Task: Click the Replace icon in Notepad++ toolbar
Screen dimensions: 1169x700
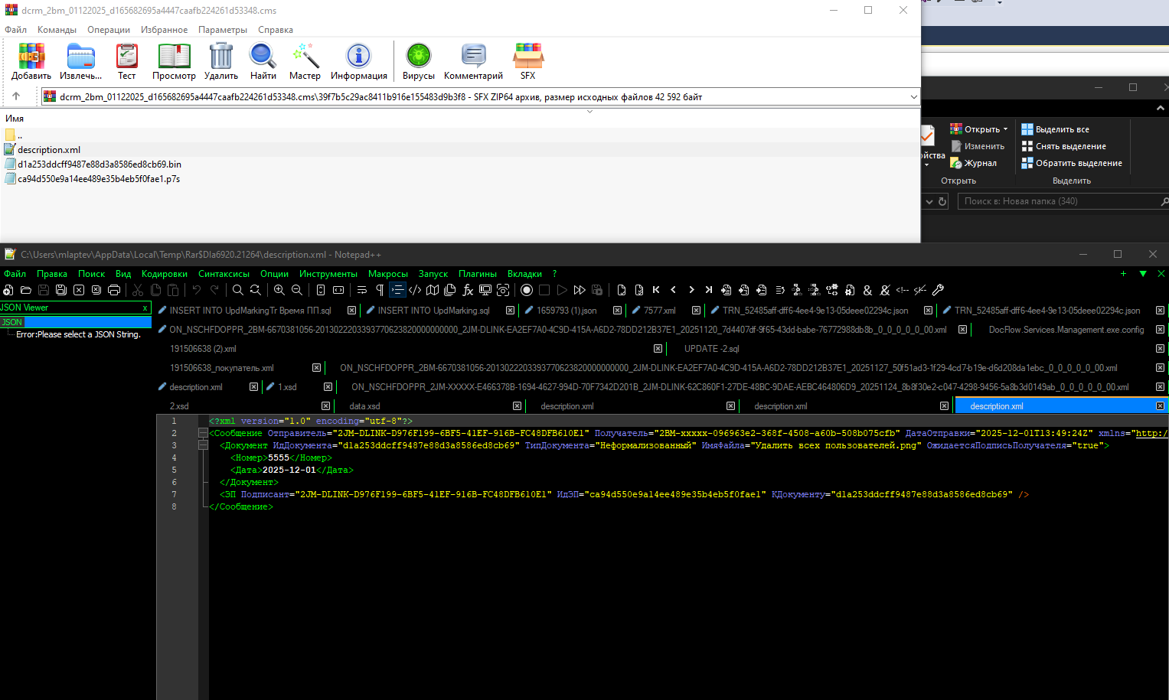Action: pos(256,290)
